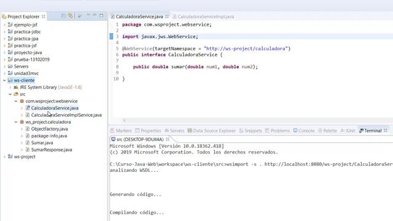Select ejemplo-jsf project icon
393x221 pixels.
tap(10, 25)
